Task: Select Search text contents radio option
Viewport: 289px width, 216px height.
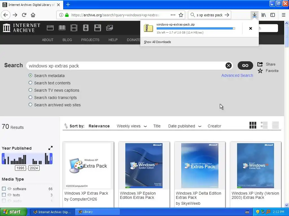Action: [30, 83]
